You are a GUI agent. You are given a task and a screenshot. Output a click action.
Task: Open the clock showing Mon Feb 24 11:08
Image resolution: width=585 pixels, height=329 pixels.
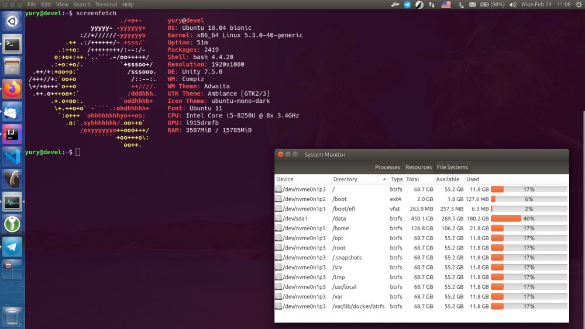click(546, 5)
